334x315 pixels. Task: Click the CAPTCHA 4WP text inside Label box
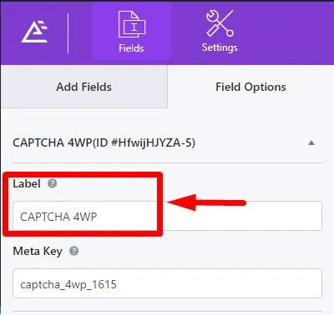(58, 217)
